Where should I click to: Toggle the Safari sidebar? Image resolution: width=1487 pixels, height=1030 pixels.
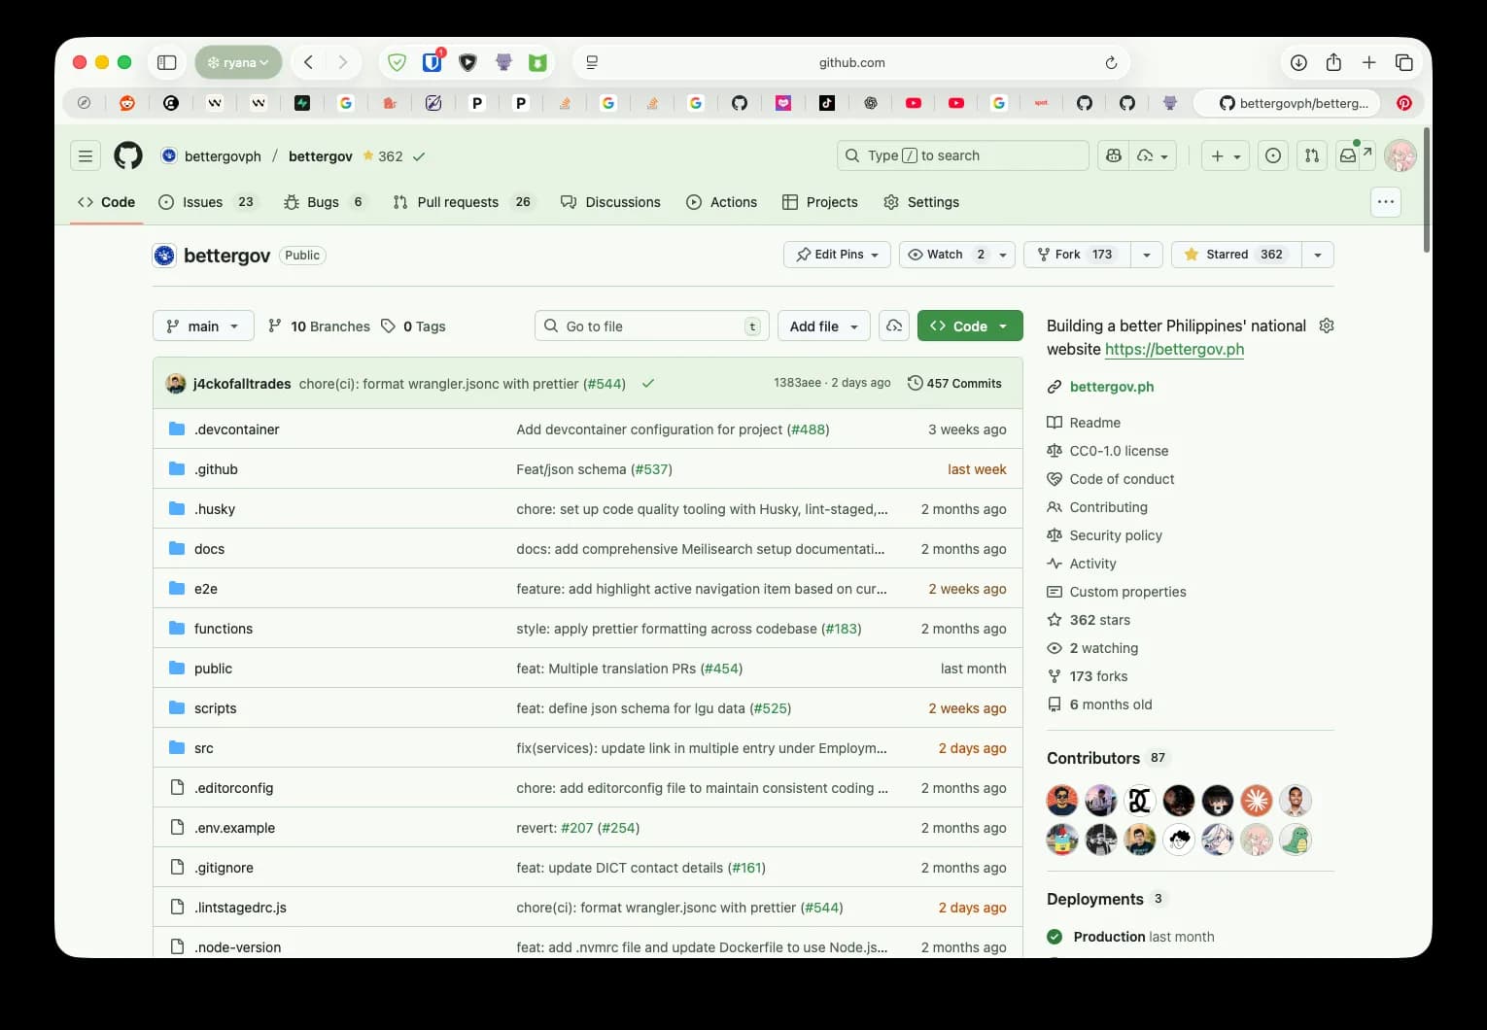click(167, 62)
